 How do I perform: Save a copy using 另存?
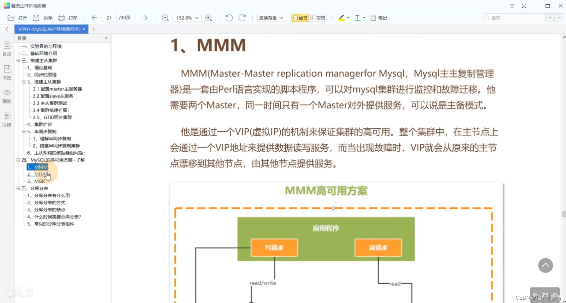[x=43, y=18]
